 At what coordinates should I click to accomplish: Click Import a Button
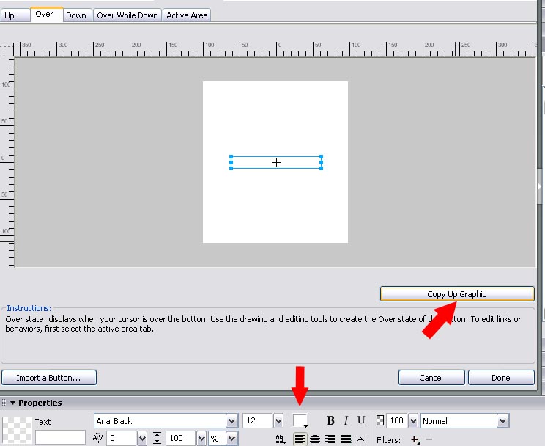49,378
